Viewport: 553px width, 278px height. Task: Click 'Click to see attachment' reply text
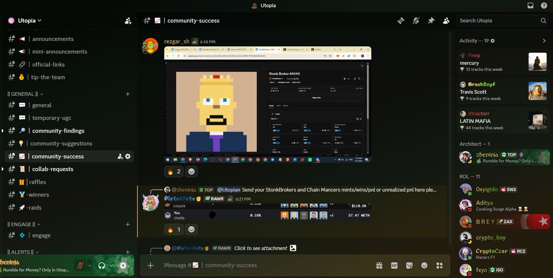[260, 248]
